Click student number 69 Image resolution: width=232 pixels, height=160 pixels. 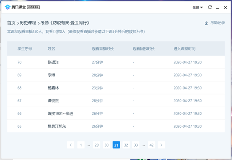(x=19, y=75)
